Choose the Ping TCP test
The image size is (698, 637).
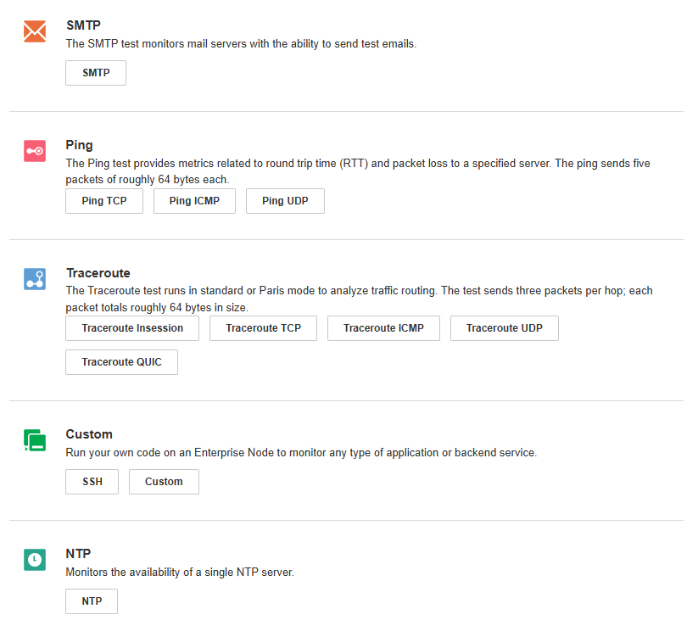click(104, 201)
